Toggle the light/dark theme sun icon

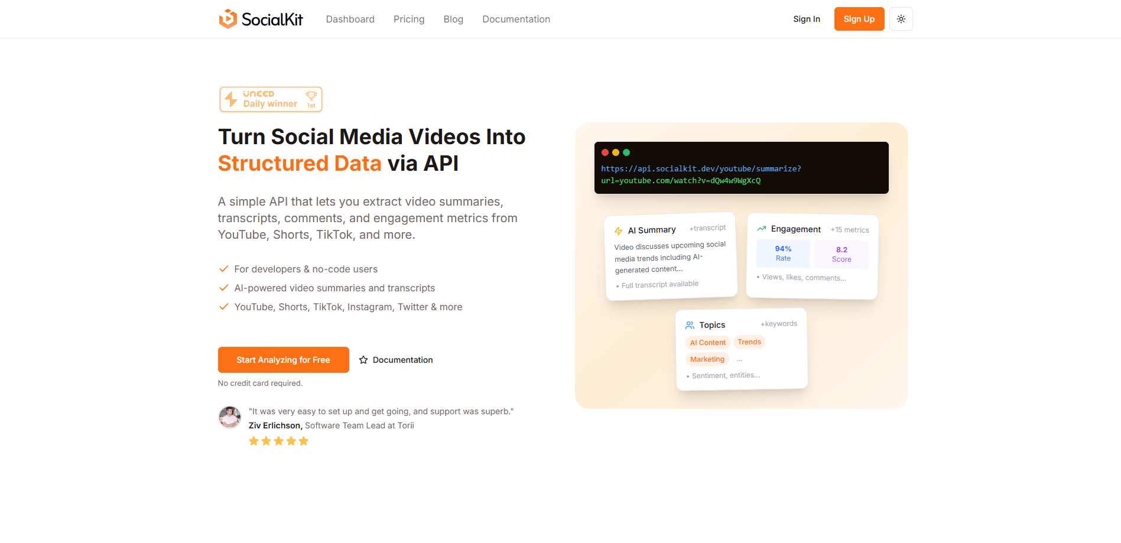pos(901,19)
